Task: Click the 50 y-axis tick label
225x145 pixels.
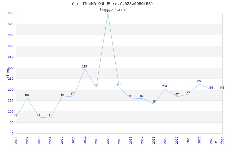Action: pyautogui.click(x=12, y=122)
